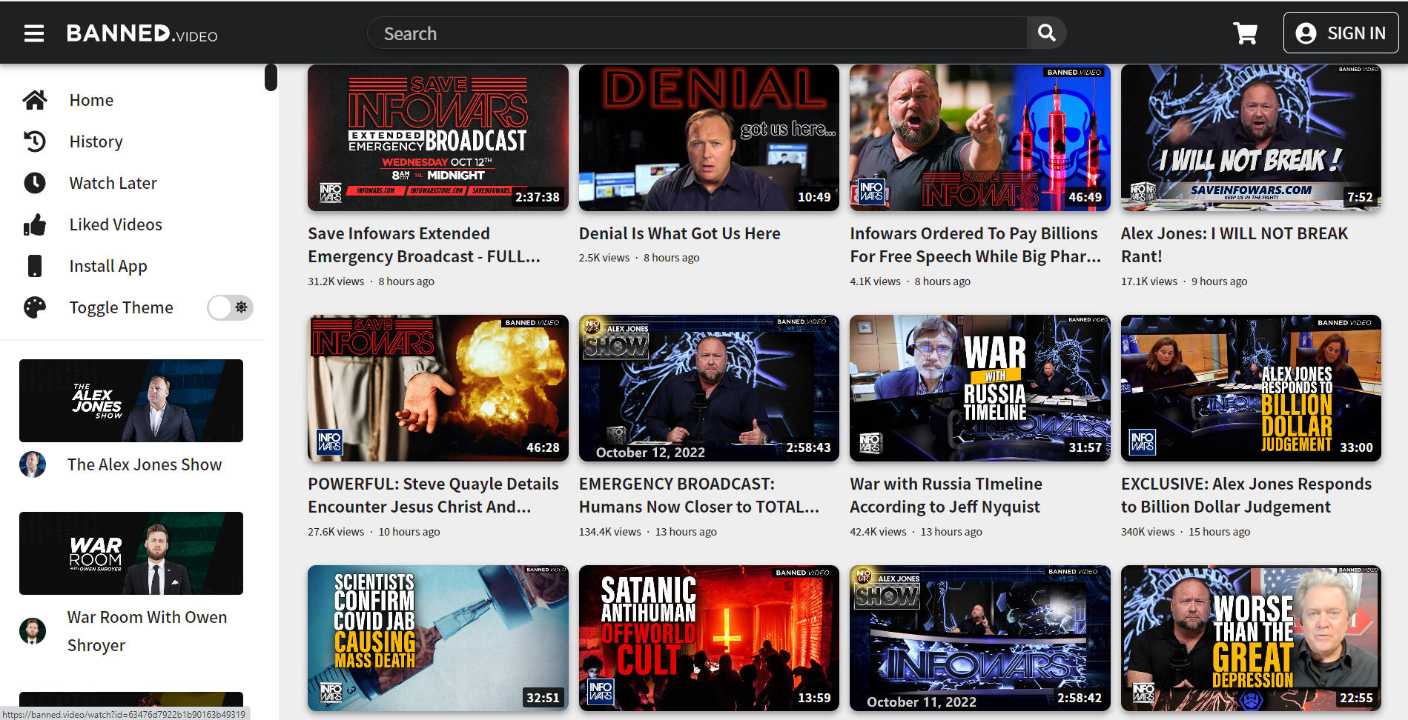Screen dimensions: 1408x720
Task: Click '9 hours ago' timestamp
Action: [1220, 281]
